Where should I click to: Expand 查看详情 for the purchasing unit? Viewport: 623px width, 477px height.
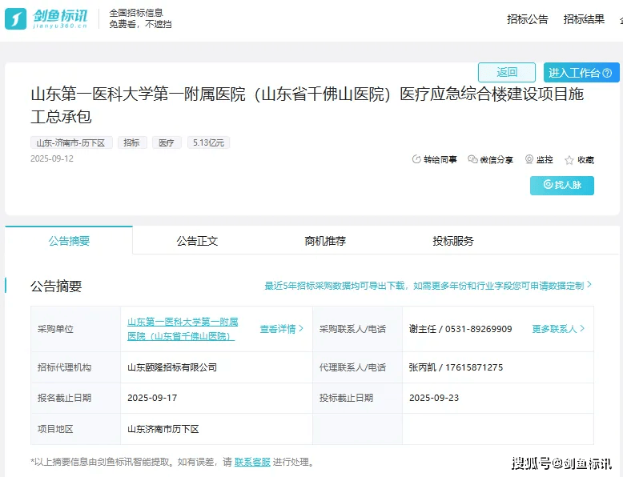coord(281,329)
